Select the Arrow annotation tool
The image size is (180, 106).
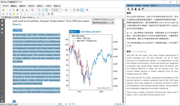coord(25,14)
